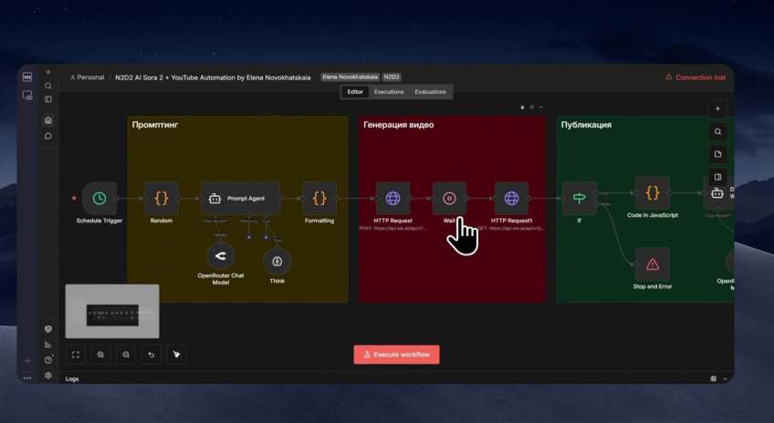Screen dimensions: 774x423
Task: Click the workflow name N2D2 AI Sora 2
Action: click(213, 77)
